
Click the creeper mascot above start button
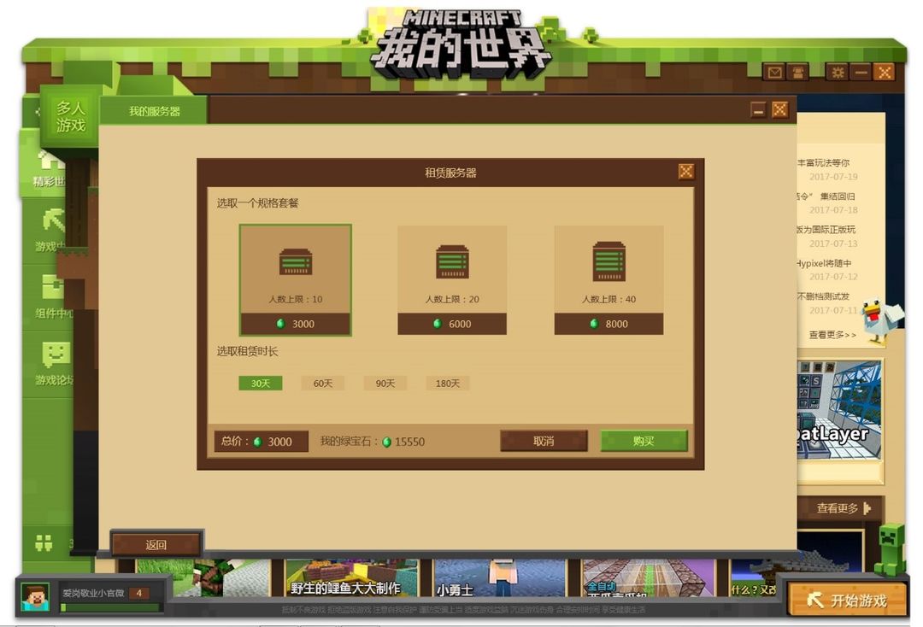point(891,548)
